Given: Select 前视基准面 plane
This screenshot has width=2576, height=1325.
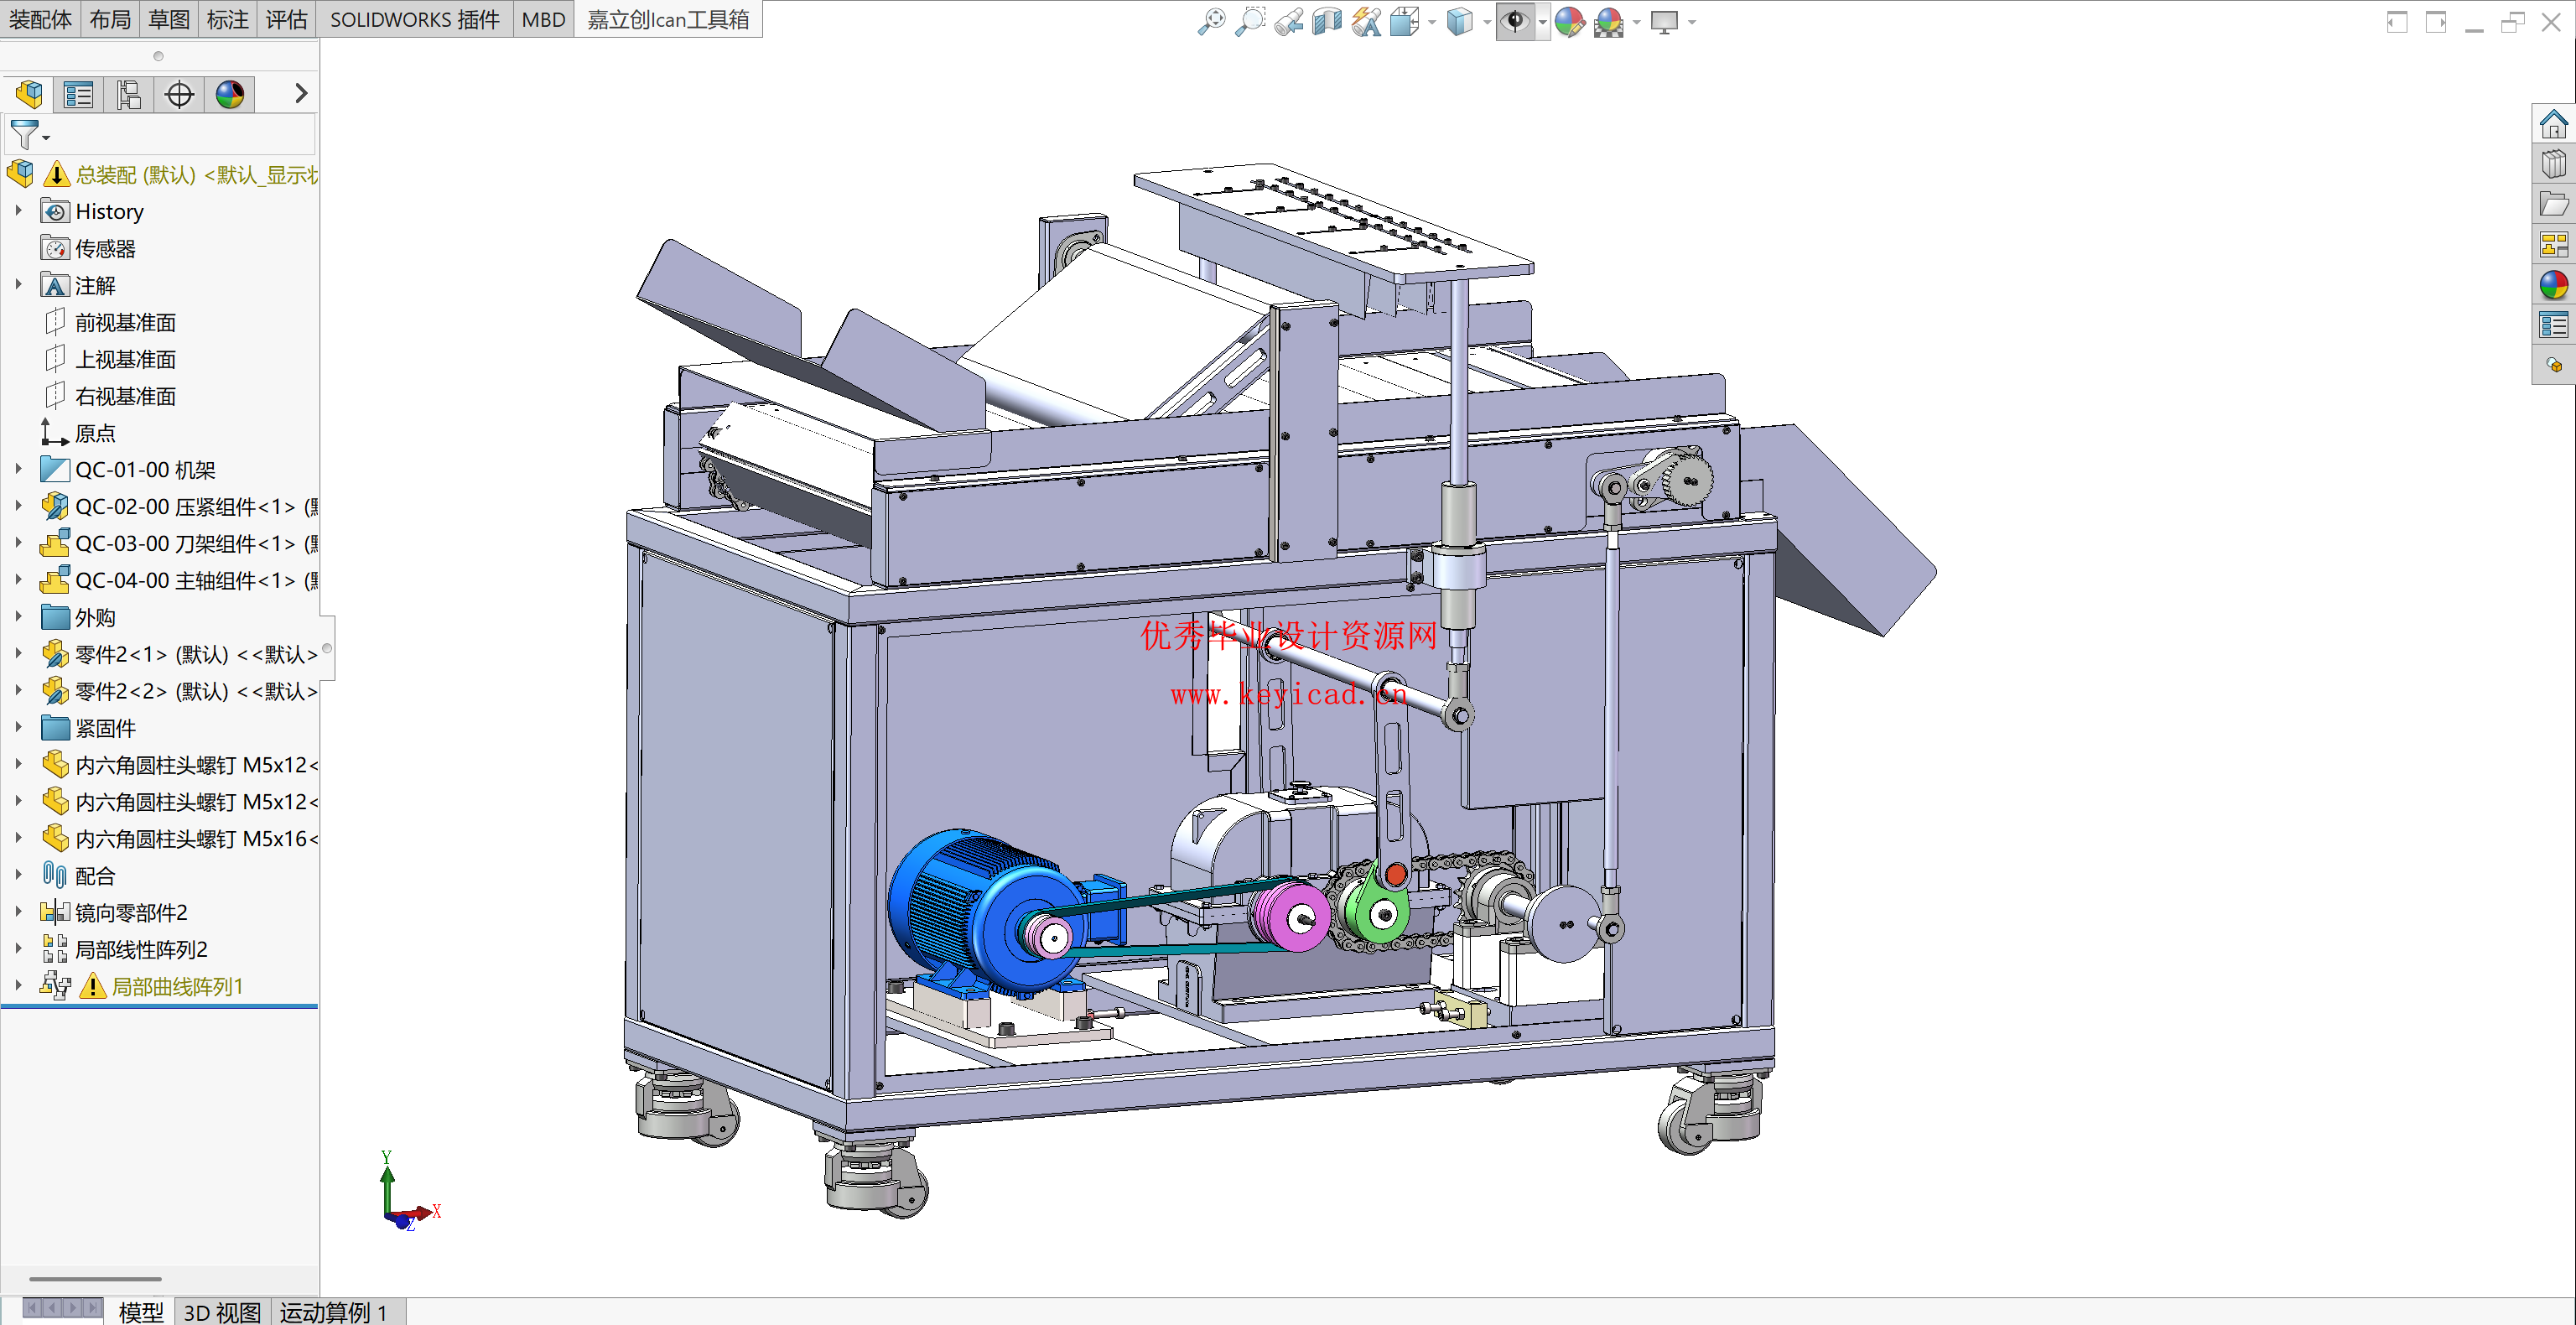Looking at the screenshot, I should coord(110,322).
